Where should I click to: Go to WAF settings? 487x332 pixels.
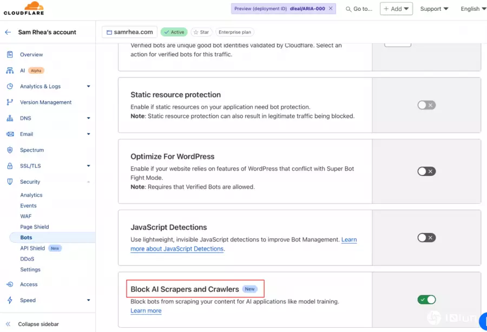pos(26,216)
